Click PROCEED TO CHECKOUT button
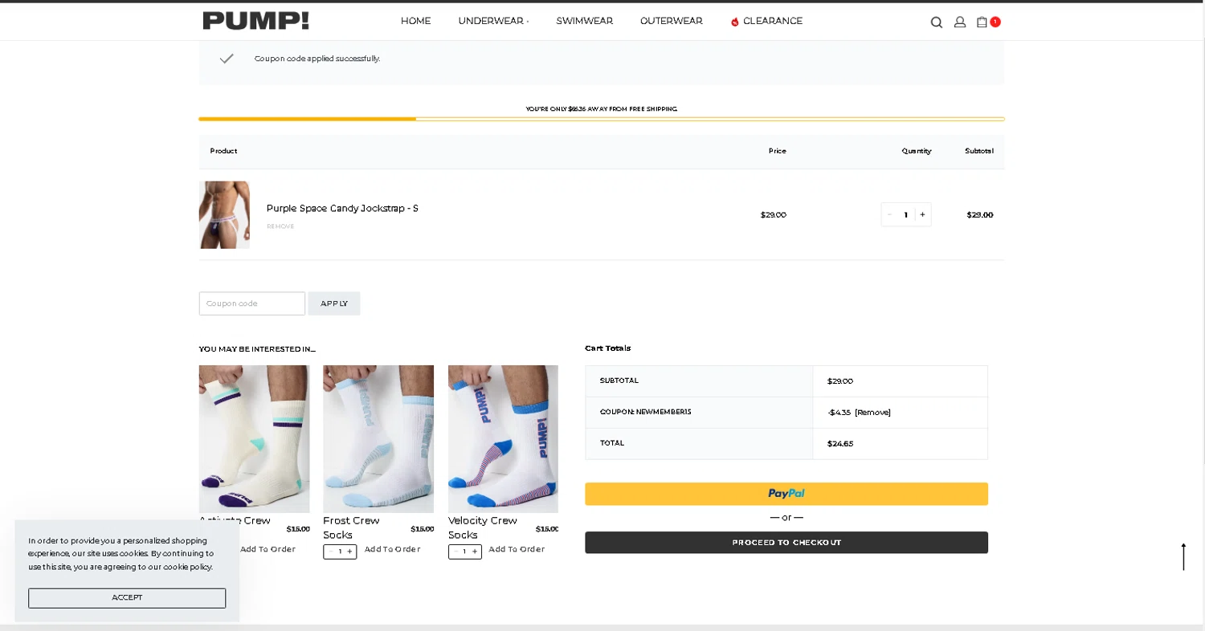 click(x=786, y=543)
